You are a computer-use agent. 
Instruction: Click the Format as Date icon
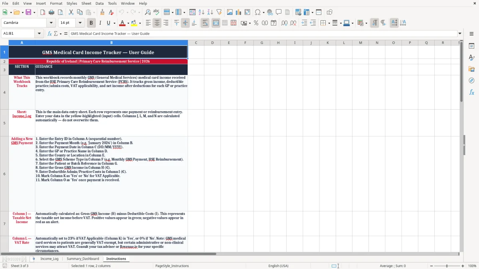[x=273, y=23]
